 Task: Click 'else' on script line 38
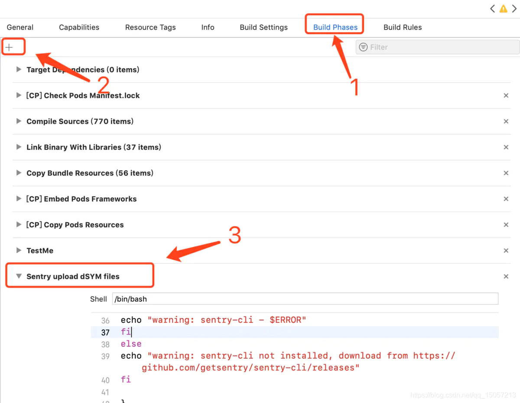[131, 344]
